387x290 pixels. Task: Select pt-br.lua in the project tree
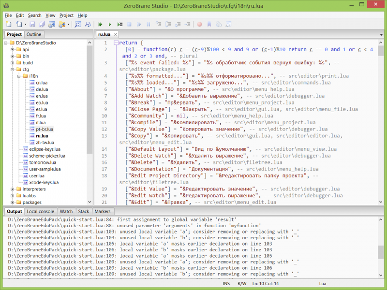click(45, 129)
